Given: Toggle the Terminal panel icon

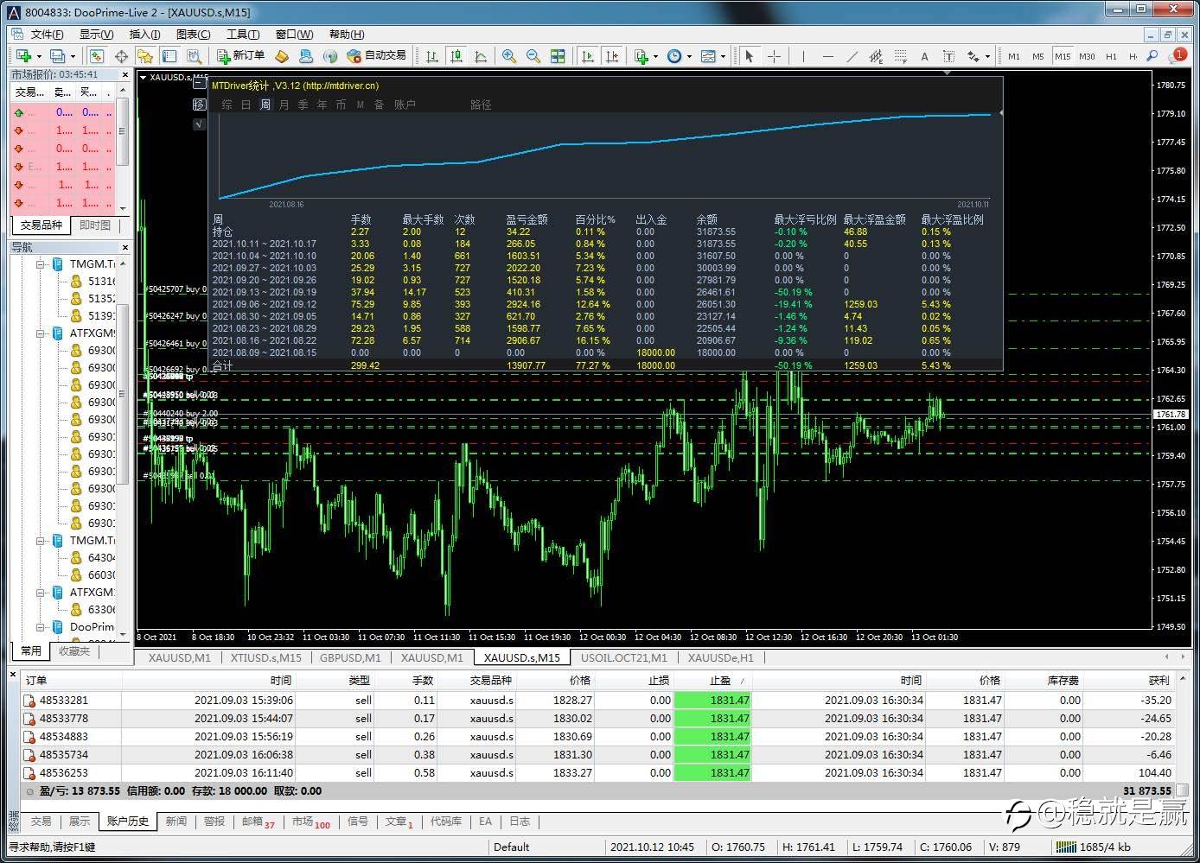Looking at the screenshot, I should pyautogui.click(x=169, y=55).
